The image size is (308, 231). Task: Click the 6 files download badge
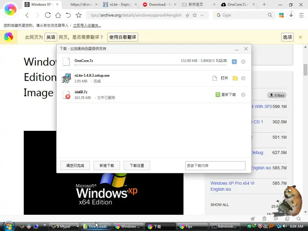[x=277, y=95]
